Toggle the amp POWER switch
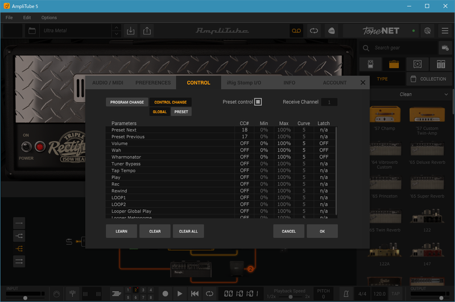Viewport: 455px width, 302px height. click(x=26, y=147)
